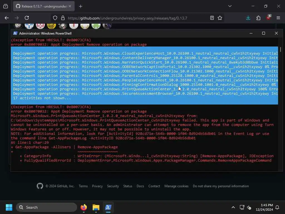Screen dimensions: 285x214
Task: Click the SecureAssessmentBrowser deployment progress line
Action: tap(145, 94)
